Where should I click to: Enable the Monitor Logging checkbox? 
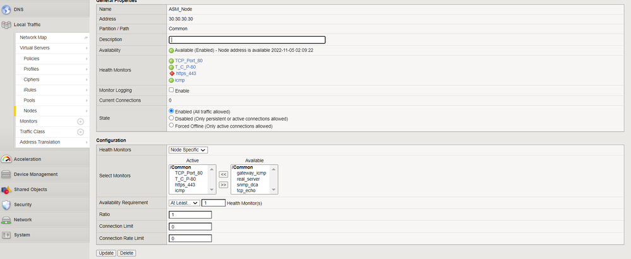click(x=171, y=90)
